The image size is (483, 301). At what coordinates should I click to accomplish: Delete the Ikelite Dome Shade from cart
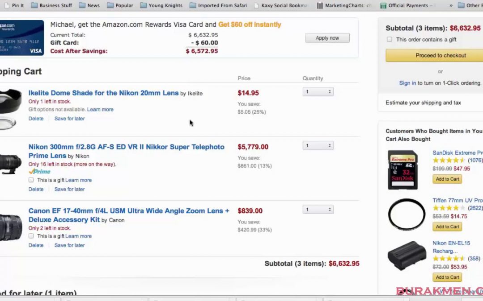pyautogui.click(x=36, y=119)
